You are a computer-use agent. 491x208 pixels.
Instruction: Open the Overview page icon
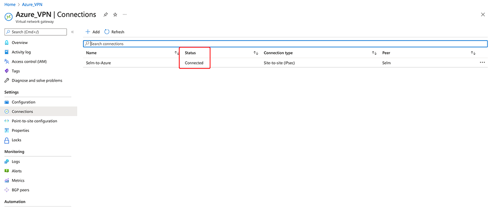click(7, 43)
